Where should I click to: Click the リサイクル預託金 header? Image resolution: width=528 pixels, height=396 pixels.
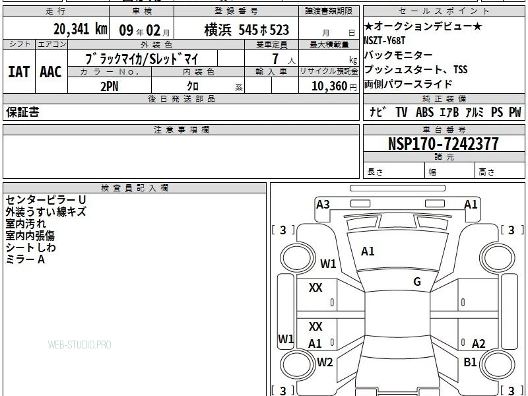[329, 72]
